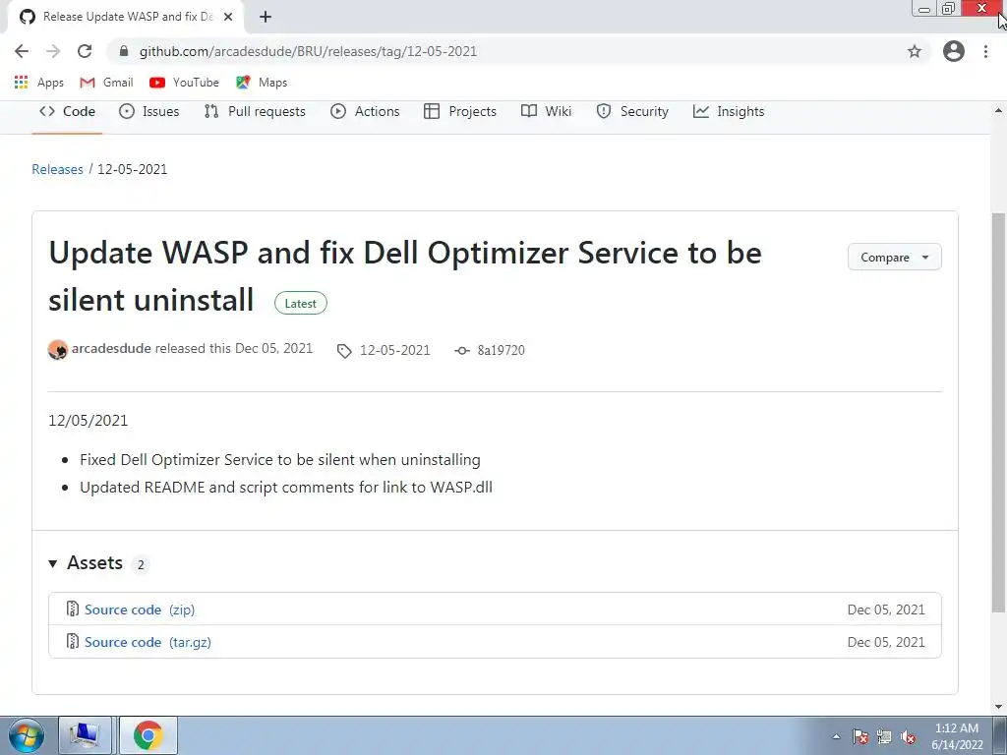Screen dimensions: 1007x755
Task: Click the 12-05-2021 tag link
Action: coord(385,351)
